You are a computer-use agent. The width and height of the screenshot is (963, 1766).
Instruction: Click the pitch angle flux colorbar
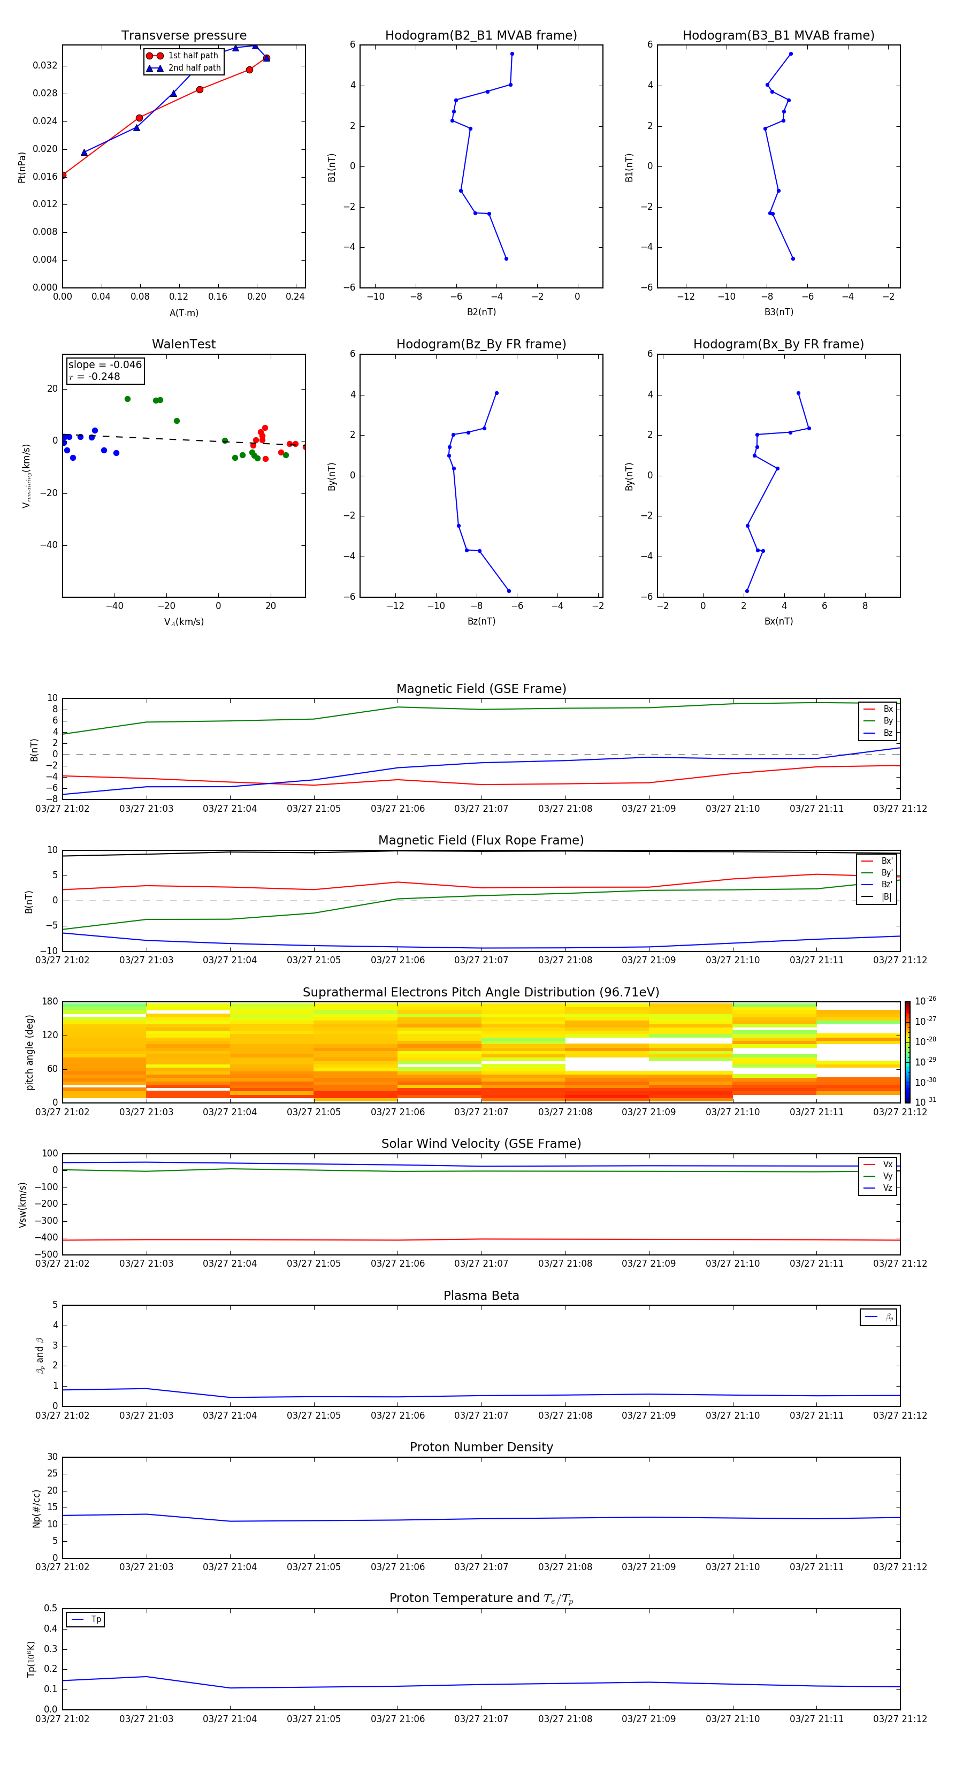pyautogui.click(x=907, y=1052)
